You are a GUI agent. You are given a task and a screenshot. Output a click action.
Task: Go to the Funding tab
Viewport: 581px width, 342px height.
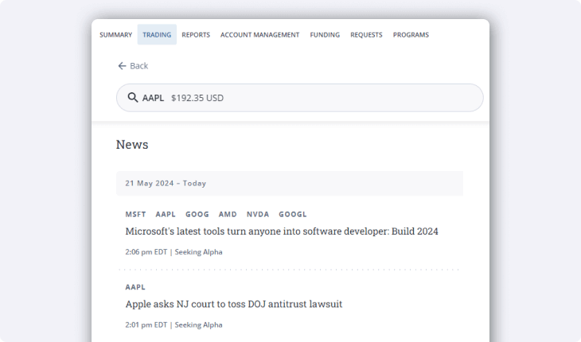325,35
